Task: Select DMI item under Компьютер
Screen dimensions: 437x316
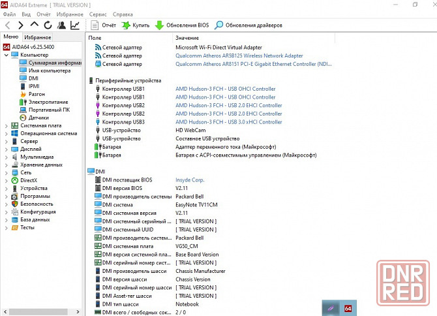Action: click(x=33, y=78)
